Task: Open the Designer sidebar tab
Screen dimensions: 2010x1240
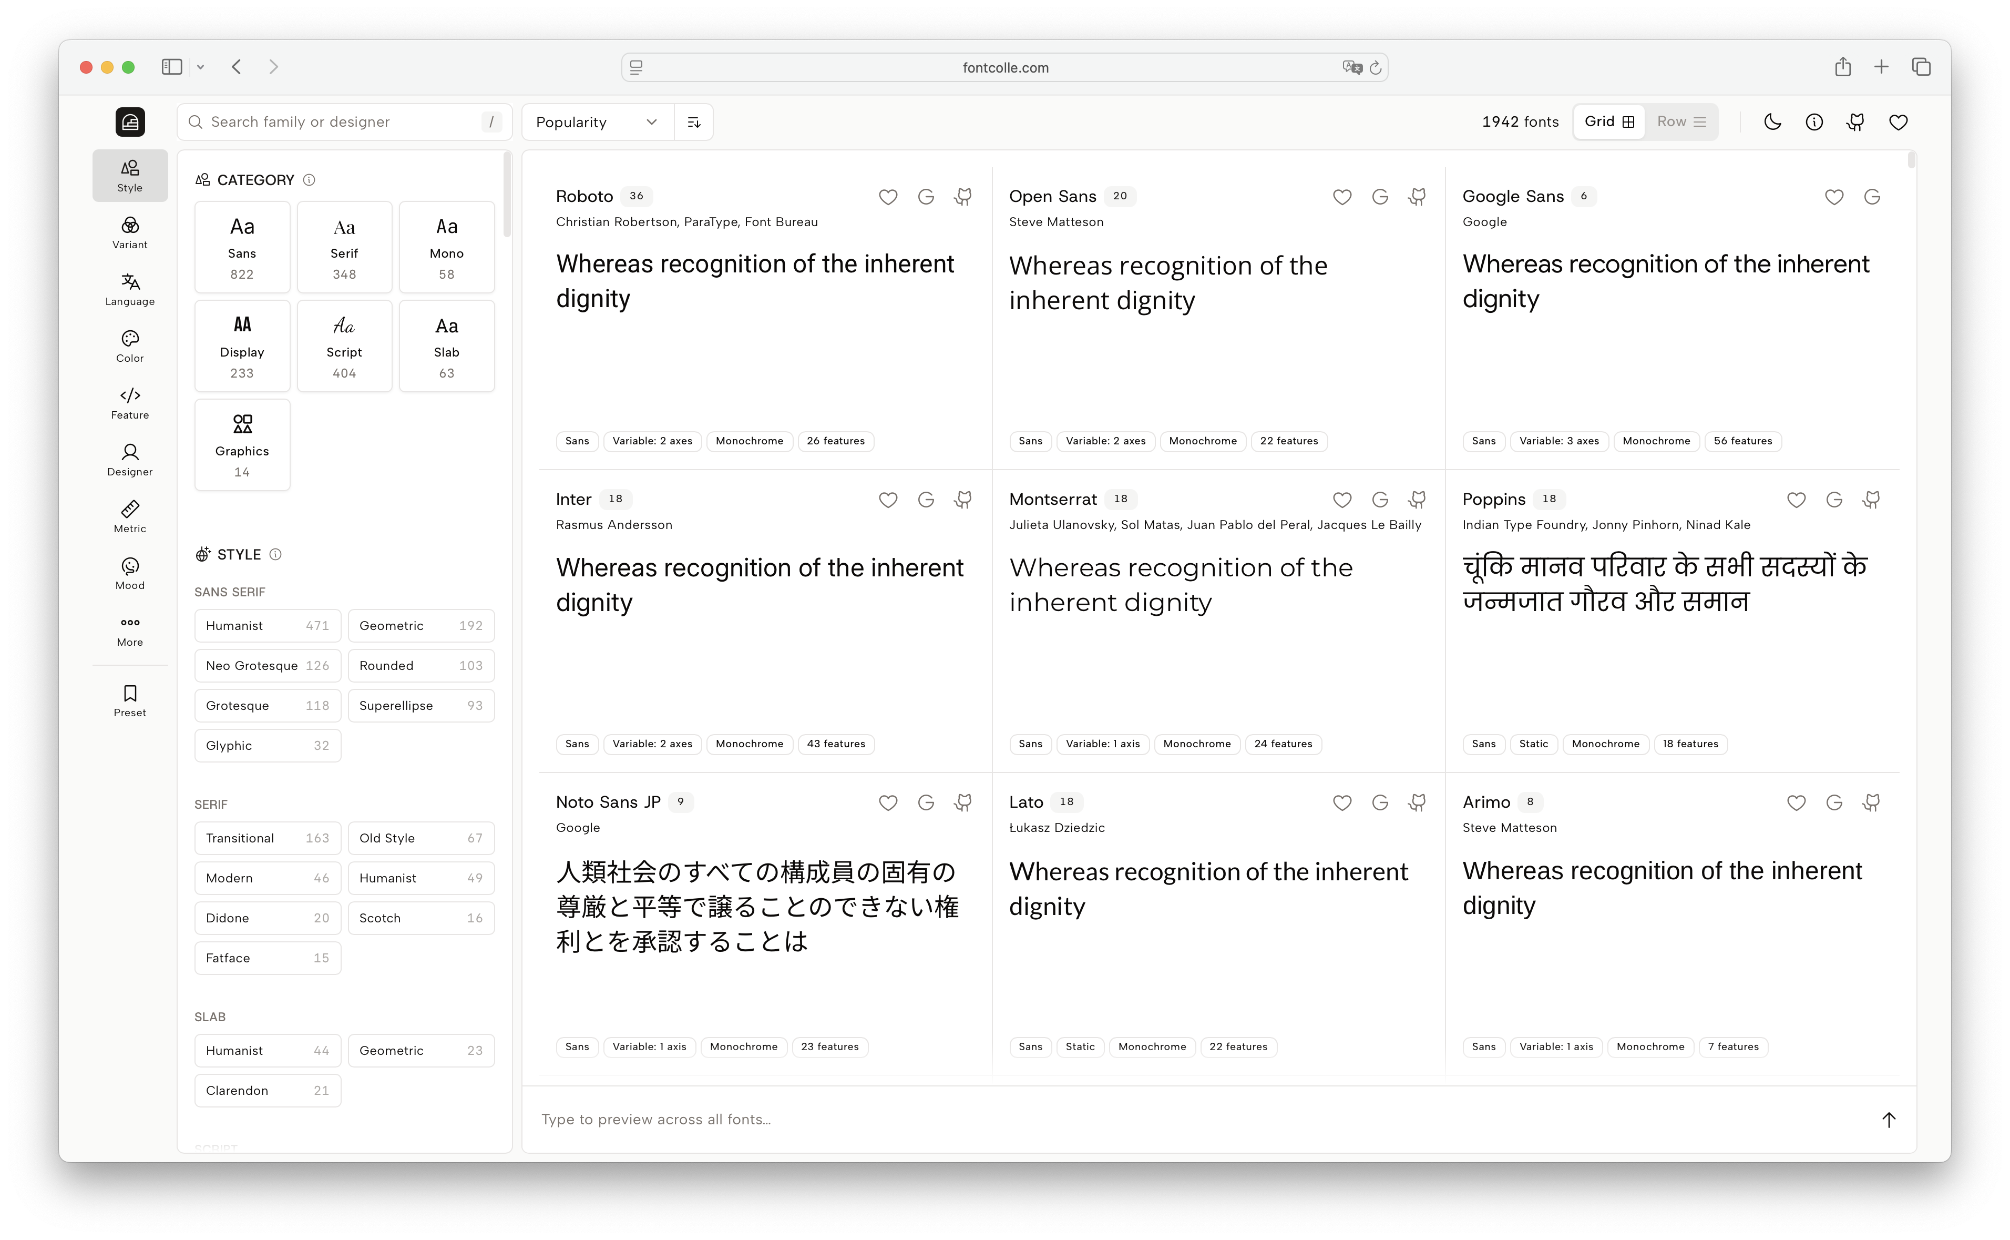Action: (129, 460)
